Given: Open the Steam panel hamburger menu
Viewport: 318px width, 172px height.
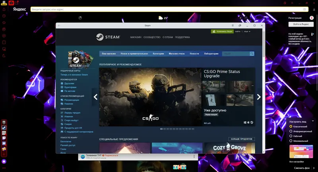Looking at the screenshot, I should (x=233, y=25).
